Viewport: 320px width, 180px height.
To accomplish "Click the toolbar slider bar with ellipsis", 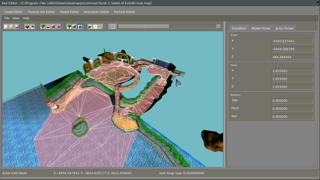I will pos(144,26).
